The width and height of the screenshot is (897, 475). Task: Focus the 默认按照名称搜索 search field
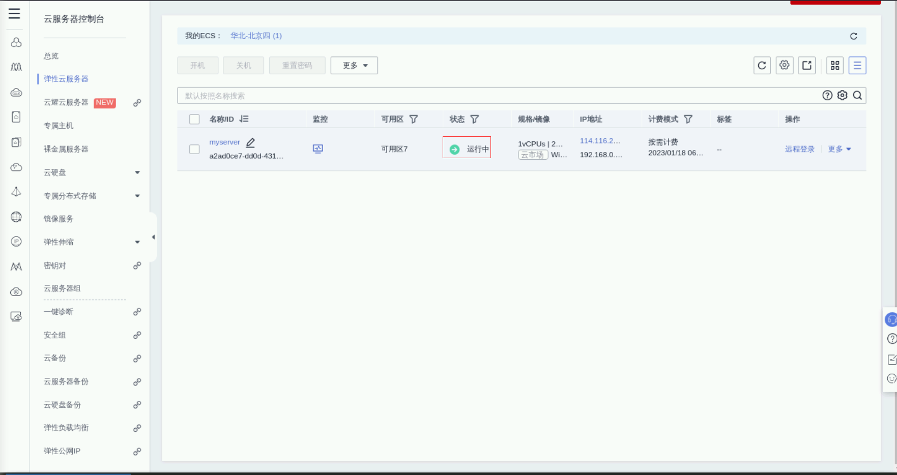[499, 96]
